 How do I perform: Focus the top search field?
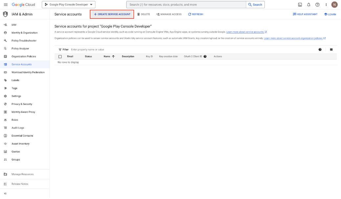click(x=186, y=5)
